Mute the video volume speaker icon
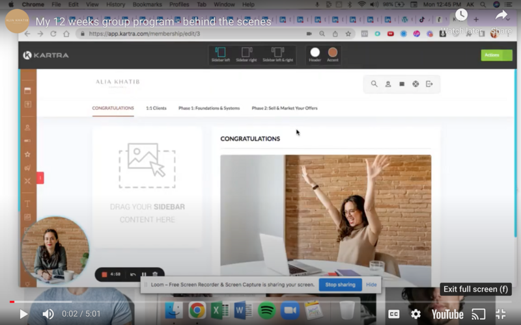The width and height of the screenshot is (521, 325). pyautogui.click(x=48, y=314)
